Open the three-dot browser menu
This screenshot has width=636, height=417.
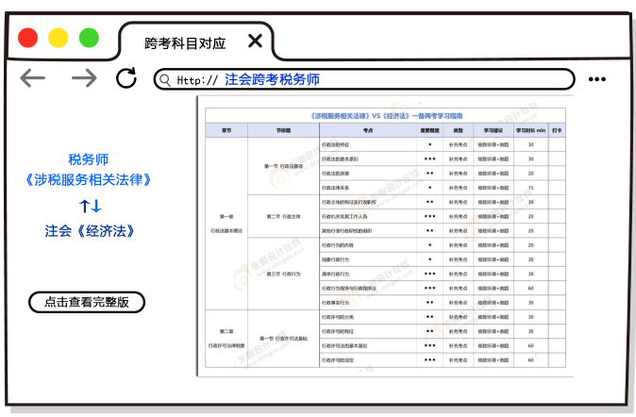[597, 79]
